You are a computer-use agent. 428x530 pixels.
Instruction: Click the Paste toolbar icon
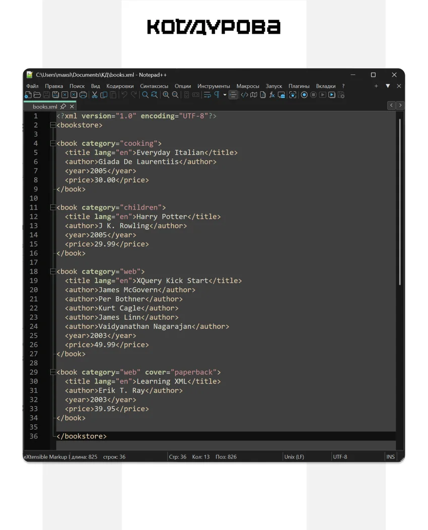[113, 95]
